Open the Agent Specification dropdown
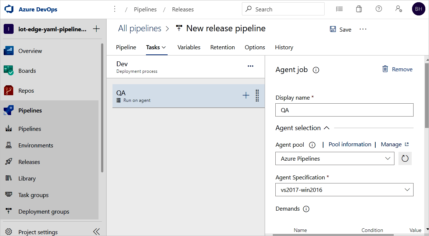Screen dimensions: 429x236 click(344, 190)
